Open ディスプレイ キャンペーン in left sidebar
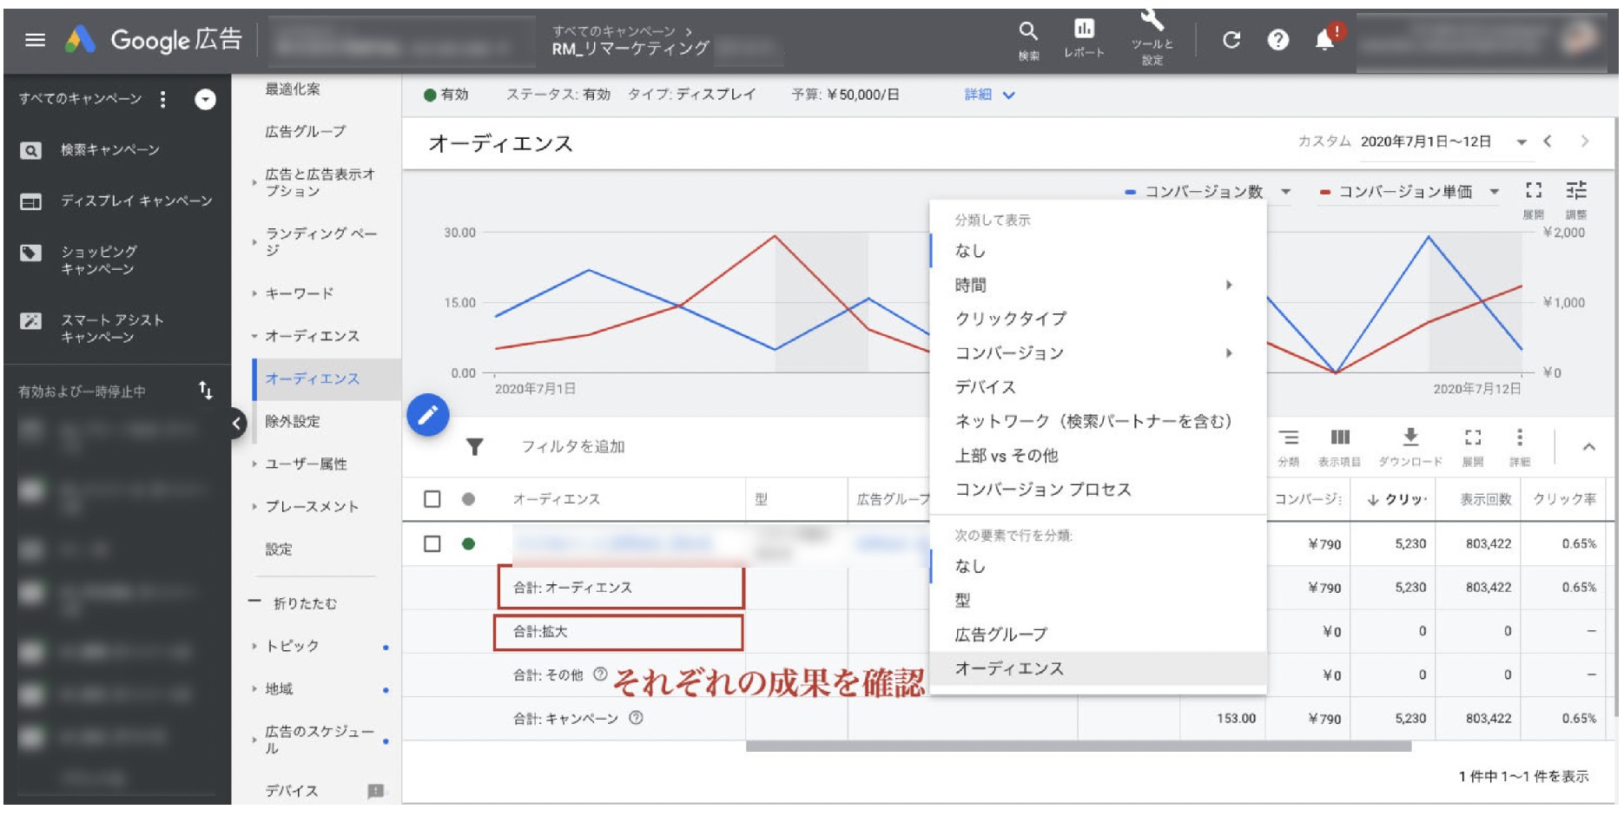Screen dimensions: 1624x816 [x=135, y=201]
